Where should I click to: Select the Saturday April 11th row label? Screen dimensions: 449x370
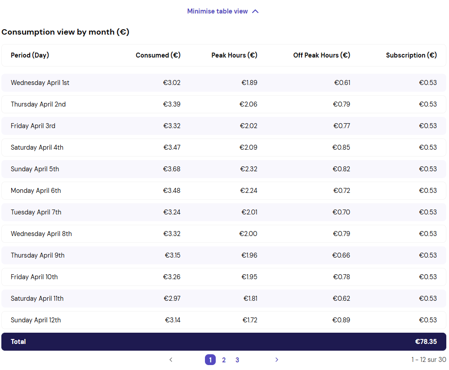point(37,299)
